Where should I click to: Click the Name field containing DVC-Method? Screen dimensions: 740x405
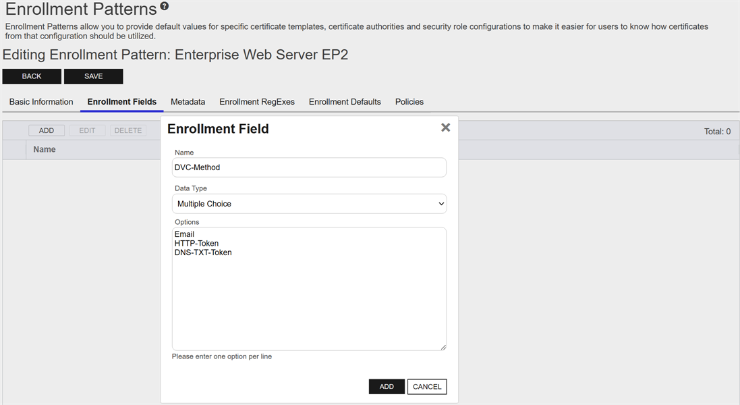309,167
